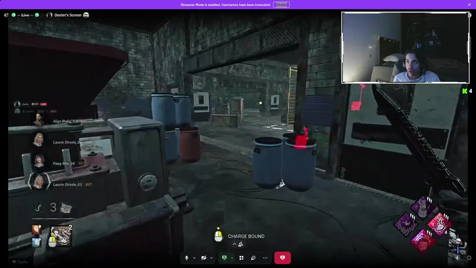Select Dexter's Screen stream title
This screenshot has height=268, width=476.
point(68,15)
